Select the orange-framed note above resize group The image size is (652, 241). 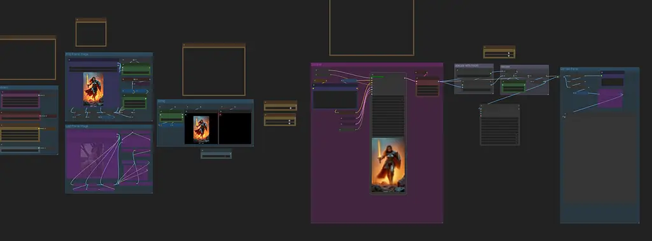point(214,69)
